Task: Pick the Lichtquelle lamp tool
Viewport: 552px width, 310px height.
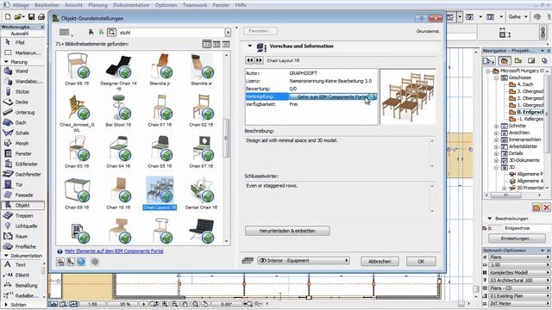Action: 26,226
